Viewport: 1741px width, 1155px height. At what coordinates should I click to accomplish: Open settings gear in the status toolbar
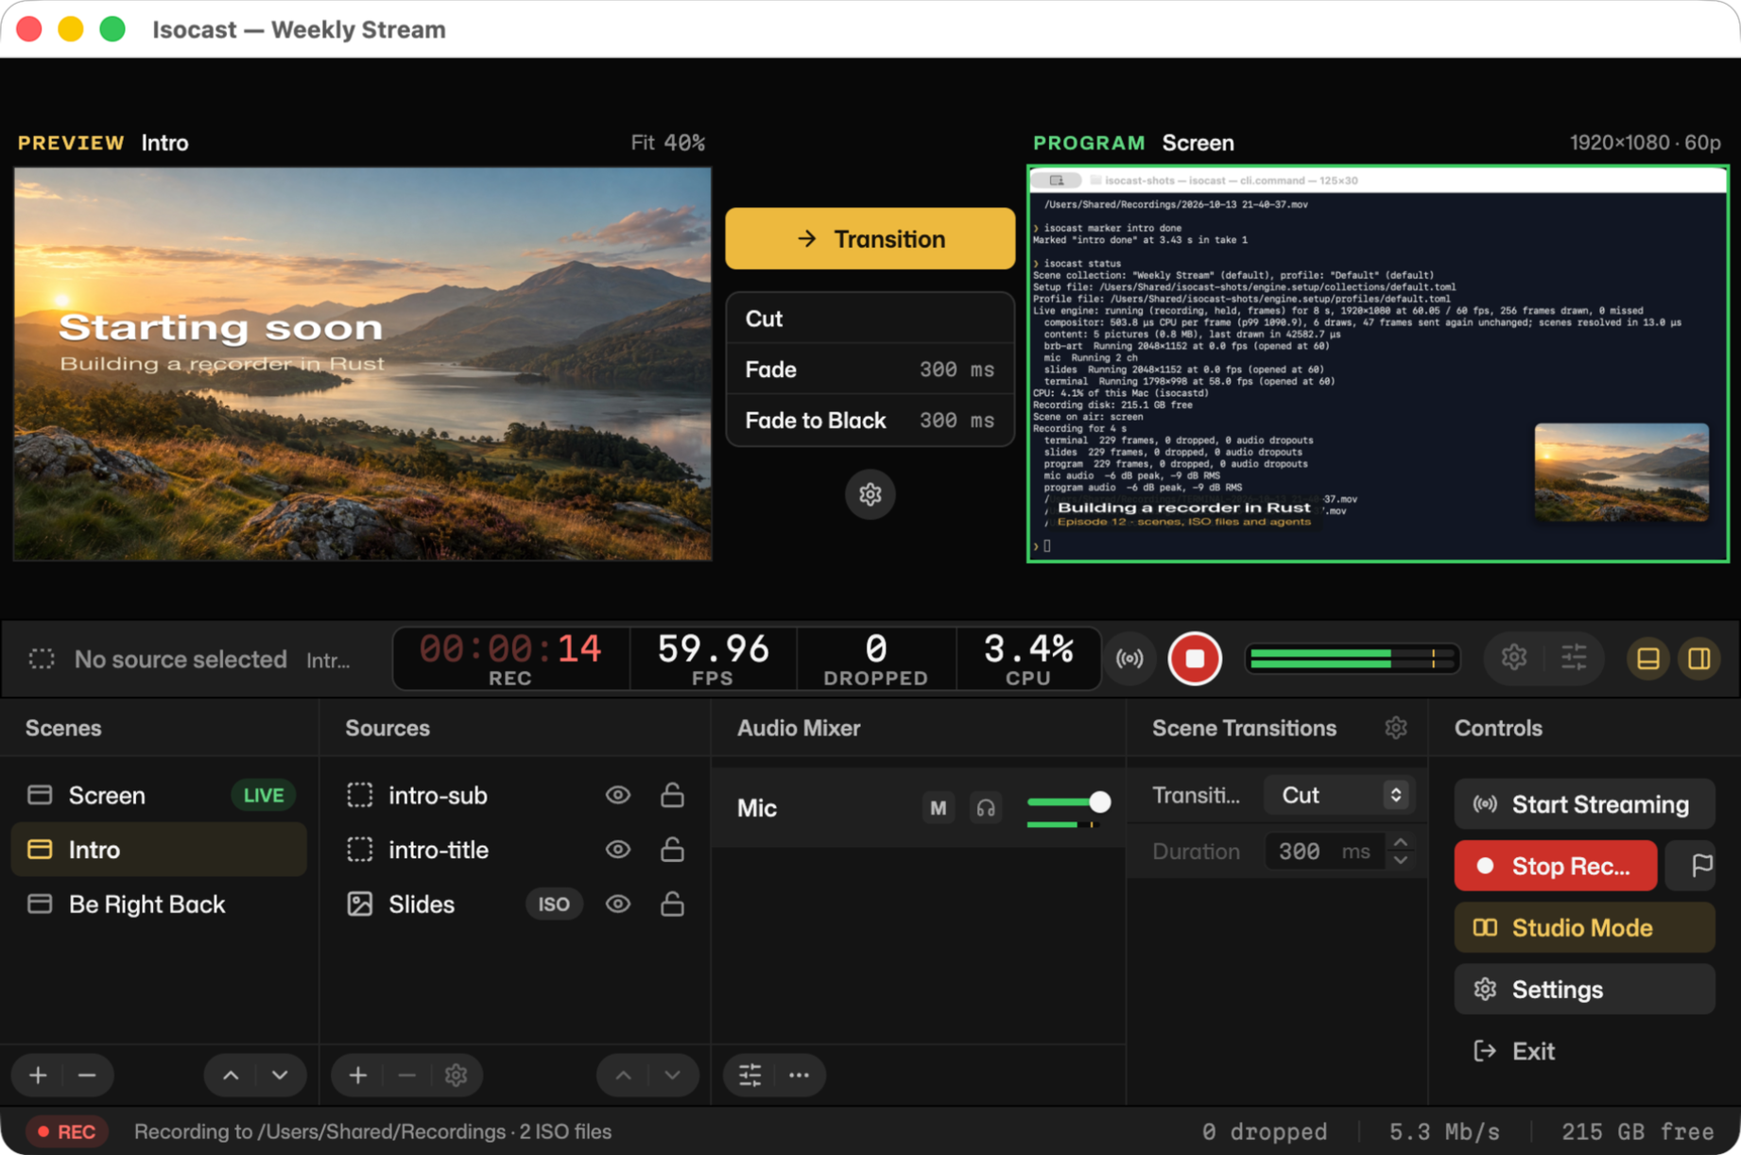tap(1514, 658)
